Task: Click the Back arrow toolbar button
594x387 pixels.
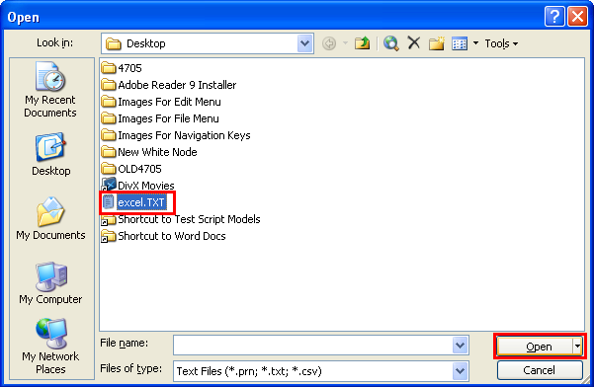Action: pos(329,43)
